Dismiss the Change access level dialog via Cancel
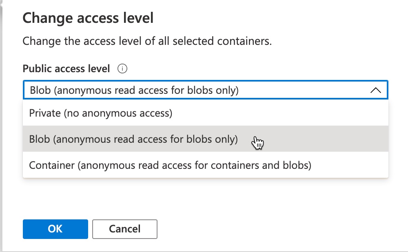Image resolution: width=408 pixels, height=252 pixels. pos(124,229)
